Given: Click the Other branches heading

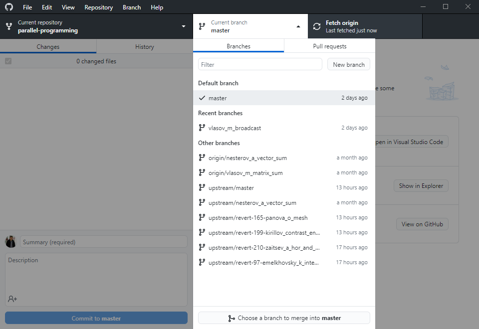Looking at the screenshot, I should 219,143.
